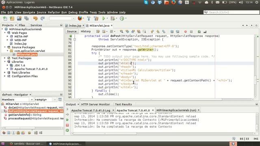Toggle Show Inherited Members in Navigator

(4, 133)
